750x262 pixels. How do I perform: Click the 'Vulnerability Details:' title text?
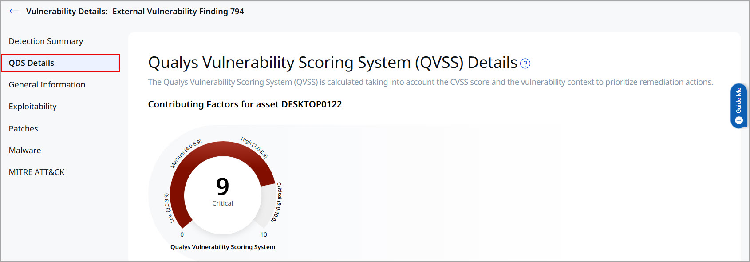pos(67,12)
